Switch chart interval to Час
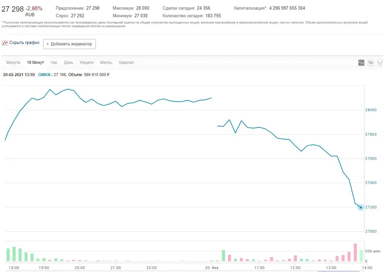The width and height of the screenshot is (383, 272). tap(54, 62)
